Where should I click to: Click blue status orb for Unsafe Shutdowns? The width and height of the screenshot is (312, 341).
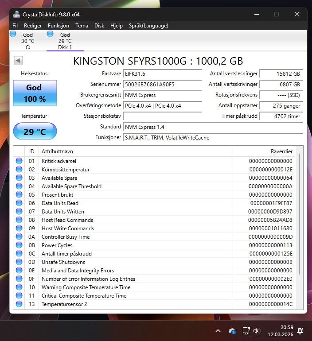tap(19, 262)
